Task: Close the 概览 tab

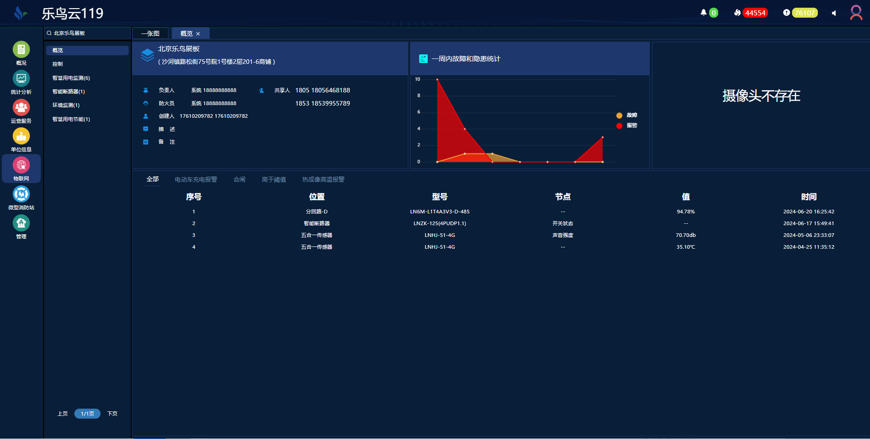Action: point(198,34)
